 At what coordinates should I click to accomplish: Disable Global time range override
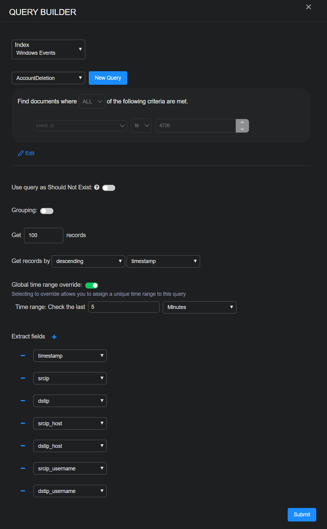pyautogui.click(x=91, y=285)
